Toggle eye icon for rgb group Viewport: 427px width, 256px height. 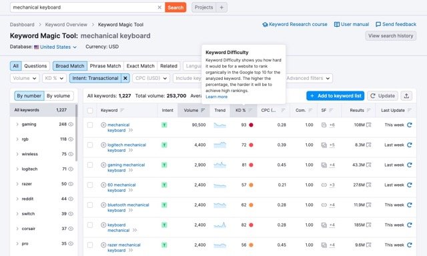[71, 139]
